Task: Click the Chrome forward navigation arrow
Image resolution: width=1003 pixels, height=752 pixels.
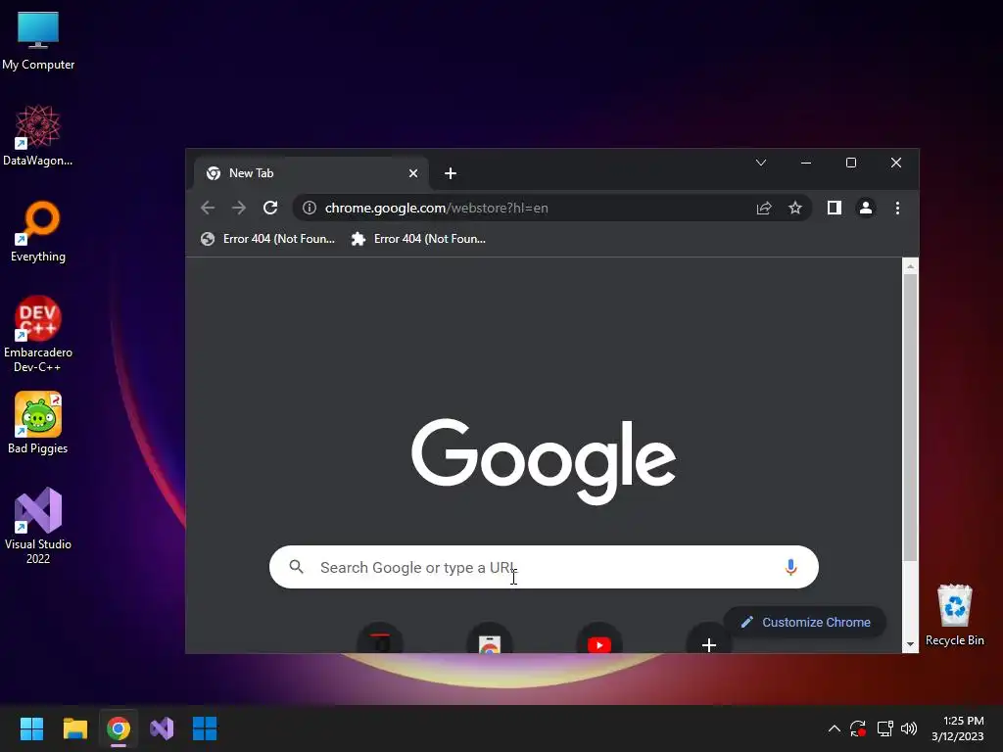Action: tap(239, 208)
